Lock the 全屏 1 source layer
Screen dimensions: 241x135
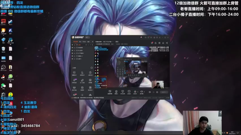(x=74, y=59)
